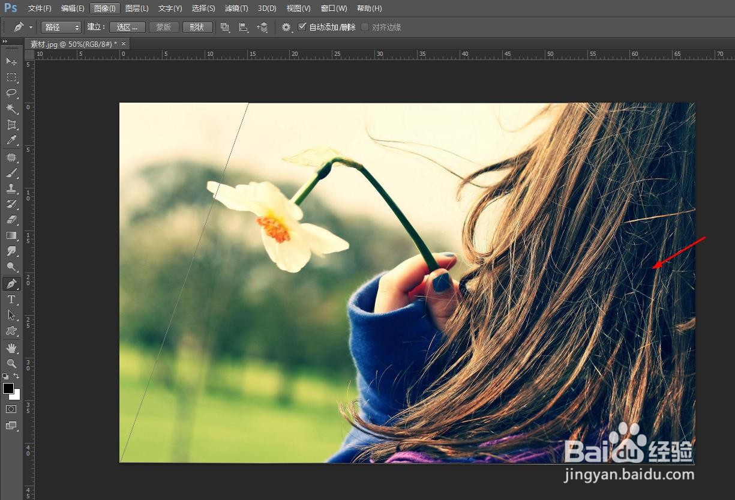Image resolution: width=735 pixels, height=500 pixels.
Task: Swap foreground and background colors
Action: [16, 376]
